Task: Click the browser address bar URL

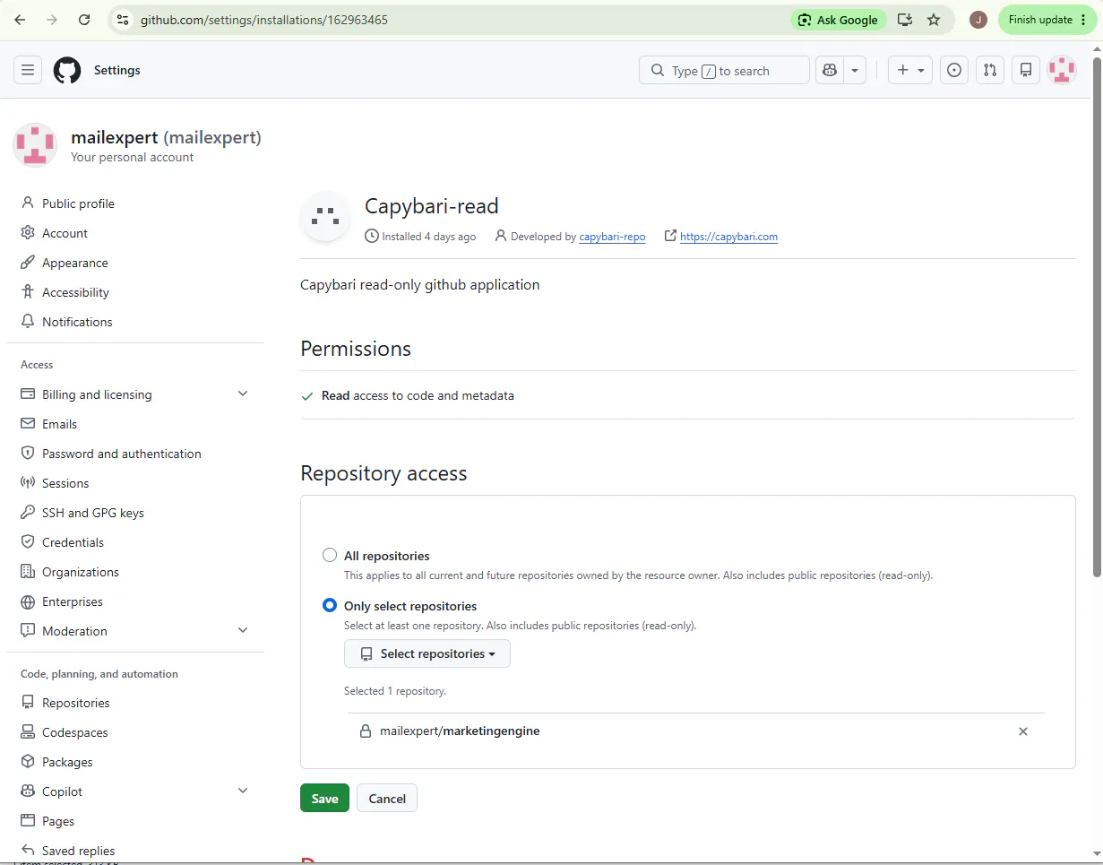Action: 264,20
